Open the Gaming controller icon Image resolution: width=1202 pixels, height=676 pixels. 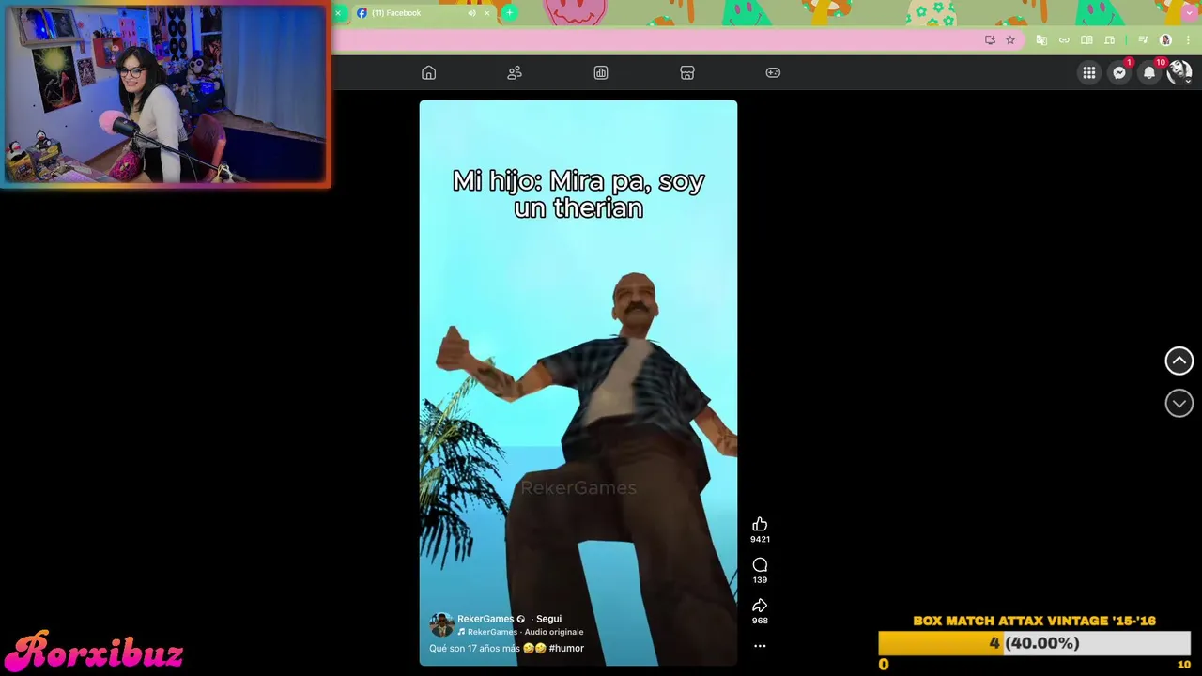click(x=773, y=73)
